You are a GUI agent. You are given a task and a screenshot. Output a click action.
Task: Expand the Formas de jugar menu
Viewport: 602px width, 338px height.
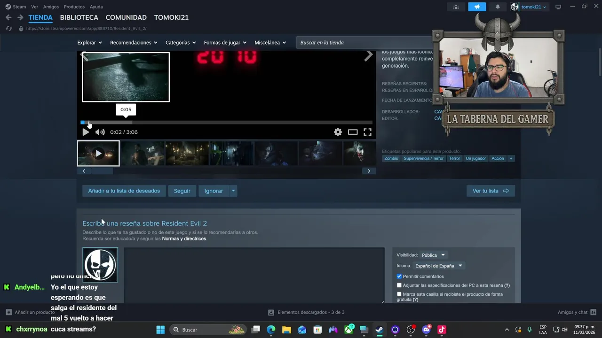point(225,43)
